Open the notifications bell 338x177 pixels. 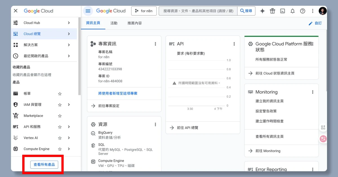pyautogui.click(x=293, y=11)
